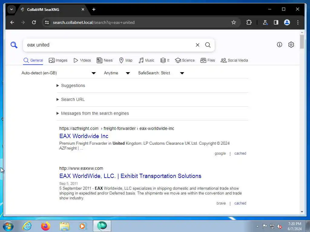Switch to the Social Media tab

(x=234, y=60)
